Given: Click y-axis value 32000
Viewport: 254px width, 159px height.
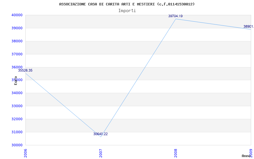Looking at the screenshot, I should point(17,119).
